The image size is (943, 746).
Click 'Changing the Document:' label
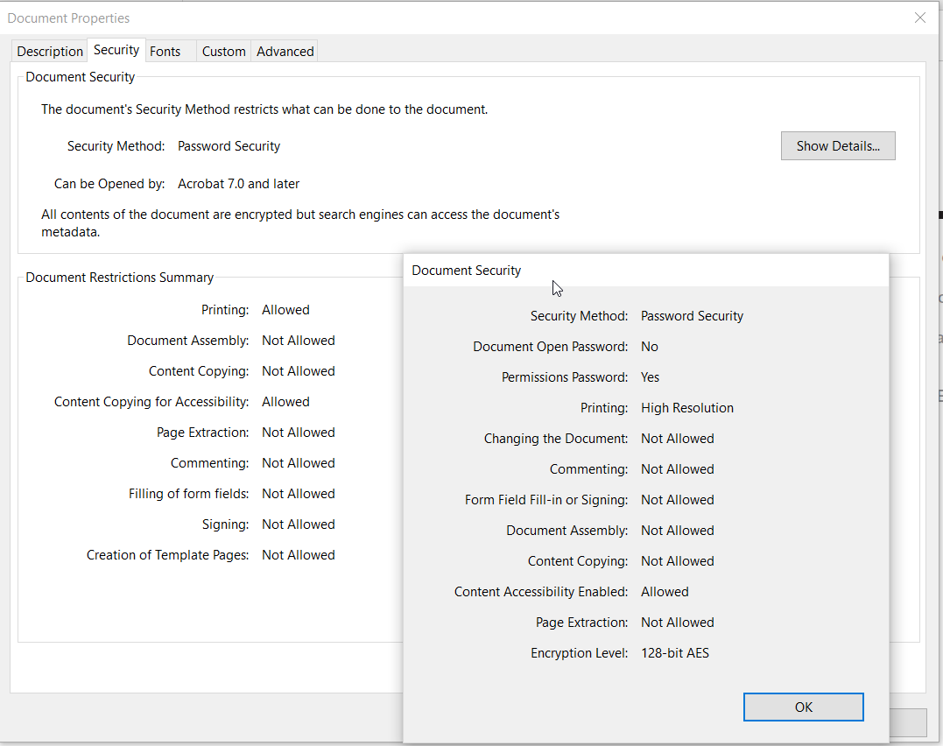(x=556, y=439)
